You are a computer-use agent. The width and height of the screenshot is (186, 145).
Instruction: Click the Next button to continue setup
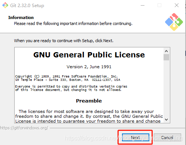pos(135,138)
